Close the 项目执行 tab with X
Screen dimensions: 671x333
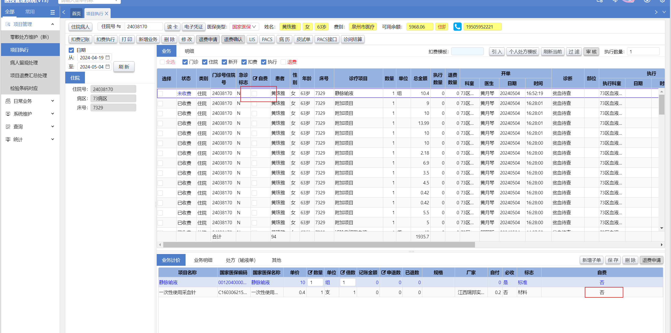click(x=106, y=14)
